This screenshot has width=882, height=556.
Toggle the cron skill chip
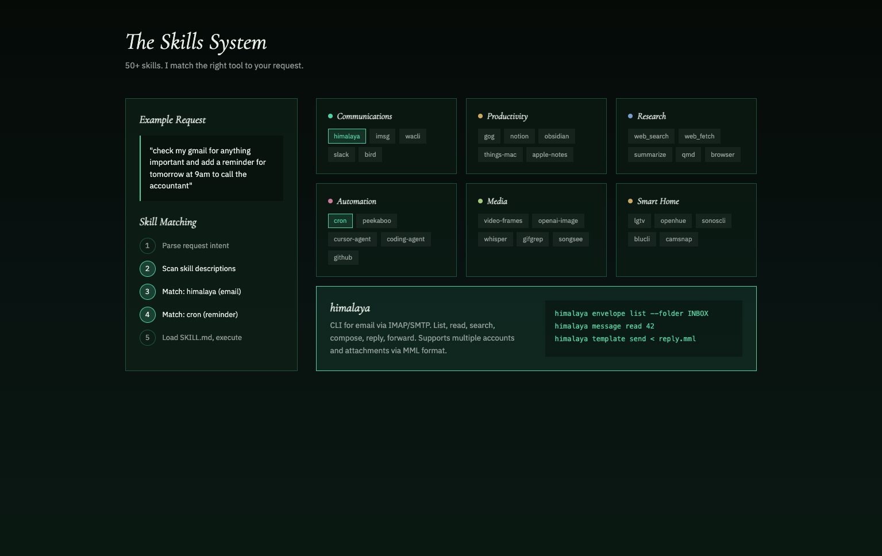point(340,221)
